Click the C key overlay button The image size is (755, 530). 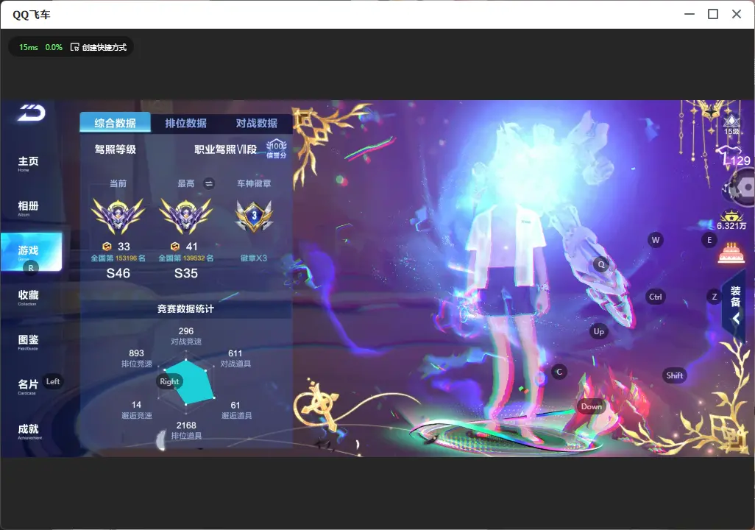click(559, 372)
